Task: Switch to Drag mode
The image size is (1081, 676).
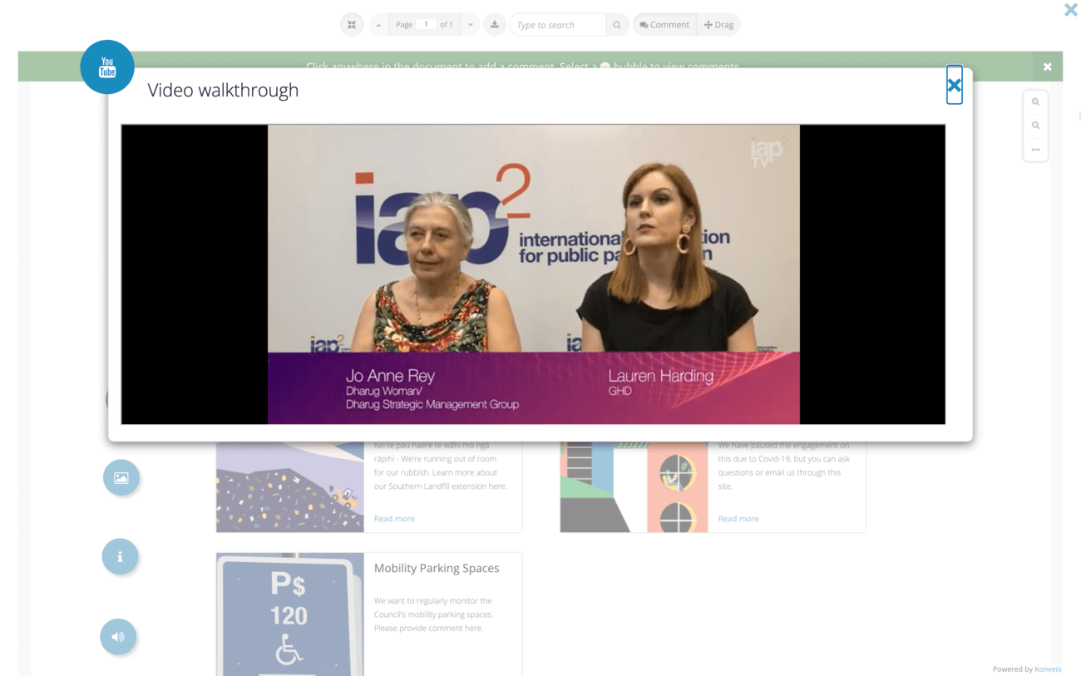Action: click(x=718, y=25)
